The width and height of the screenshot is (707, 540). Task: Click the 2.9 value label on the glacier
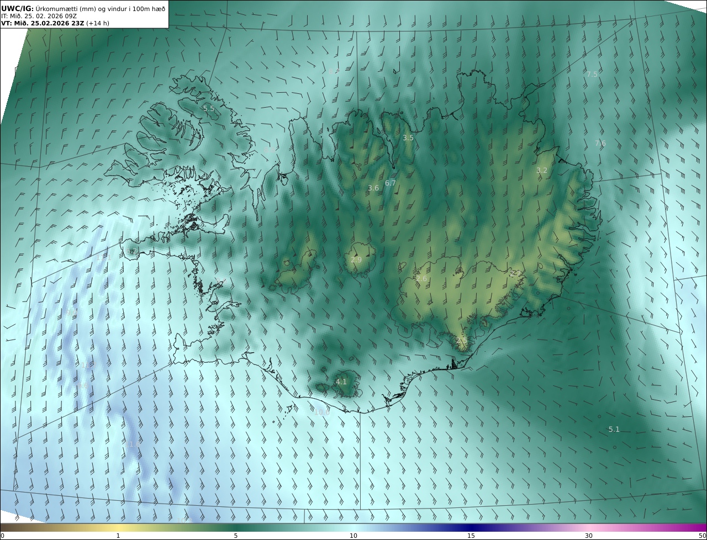356,260
